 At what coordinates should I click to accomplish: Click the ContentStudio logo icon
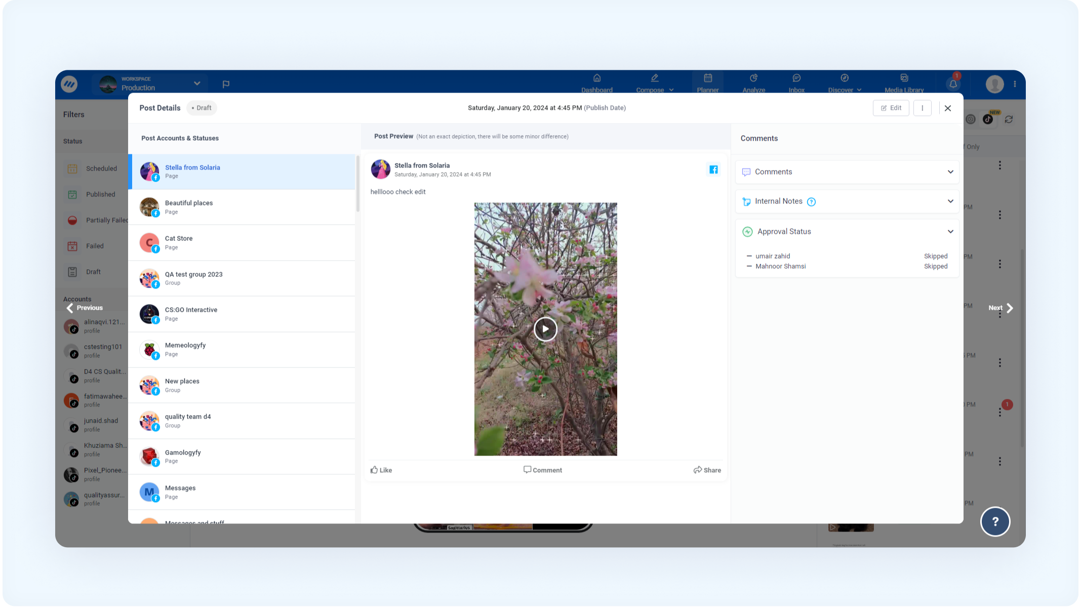point(69,84)
